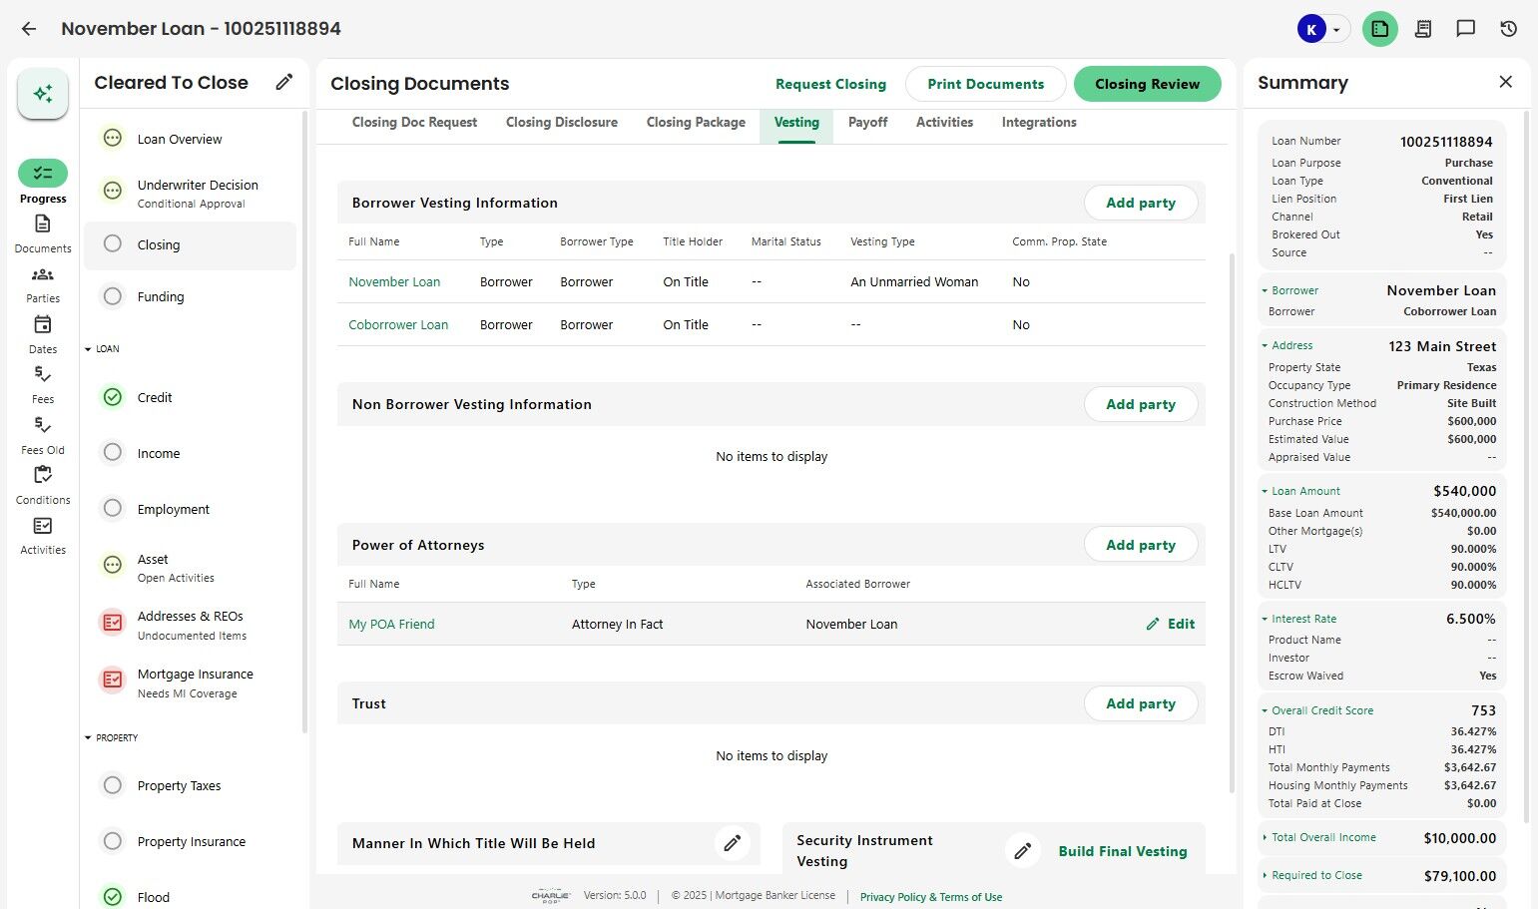The width and height of the screenshot is (1538, 909).
Task: Click the history clock icon
Action: tap(1508, 29)
